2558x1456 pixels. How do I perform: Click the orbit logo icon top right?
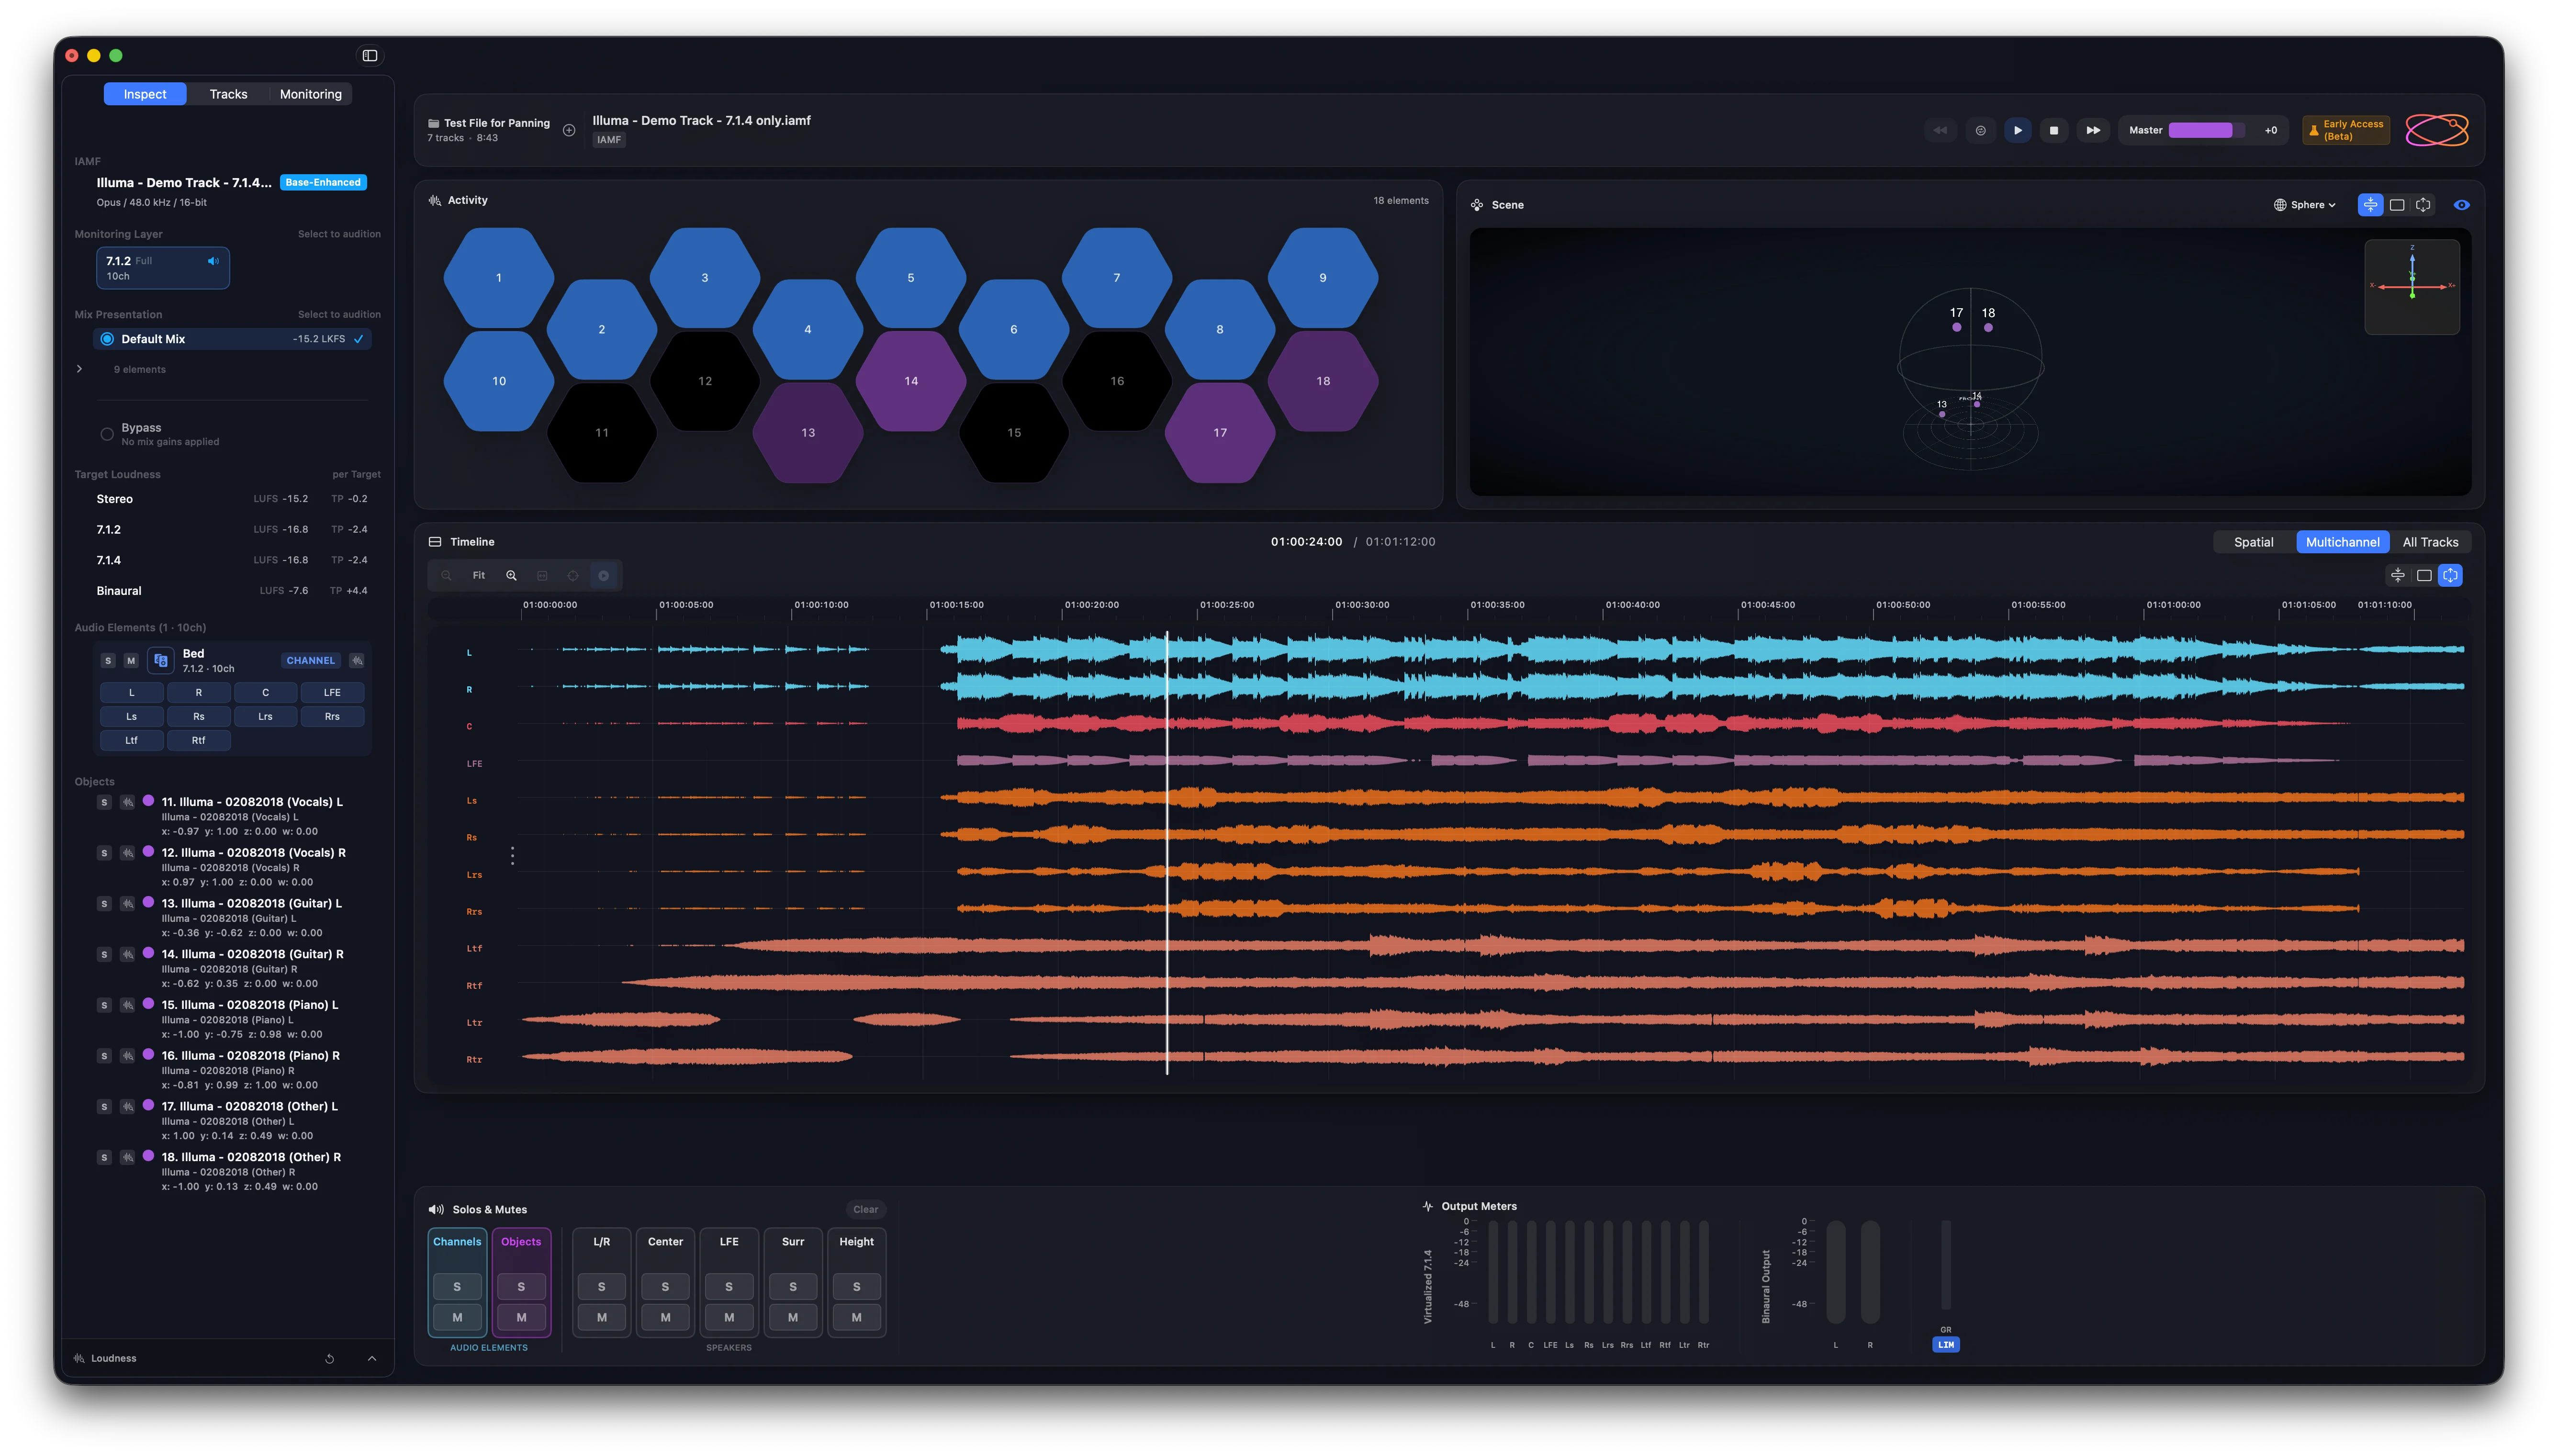pyautogui.click(x=2437, y=130)
